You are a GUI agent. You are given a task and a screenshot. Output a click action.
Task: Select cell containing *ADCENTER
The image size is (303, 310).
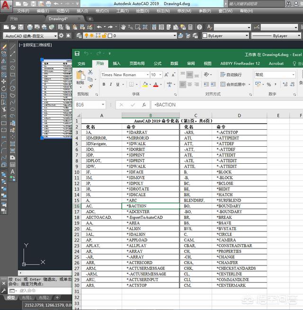click(151, 212)
